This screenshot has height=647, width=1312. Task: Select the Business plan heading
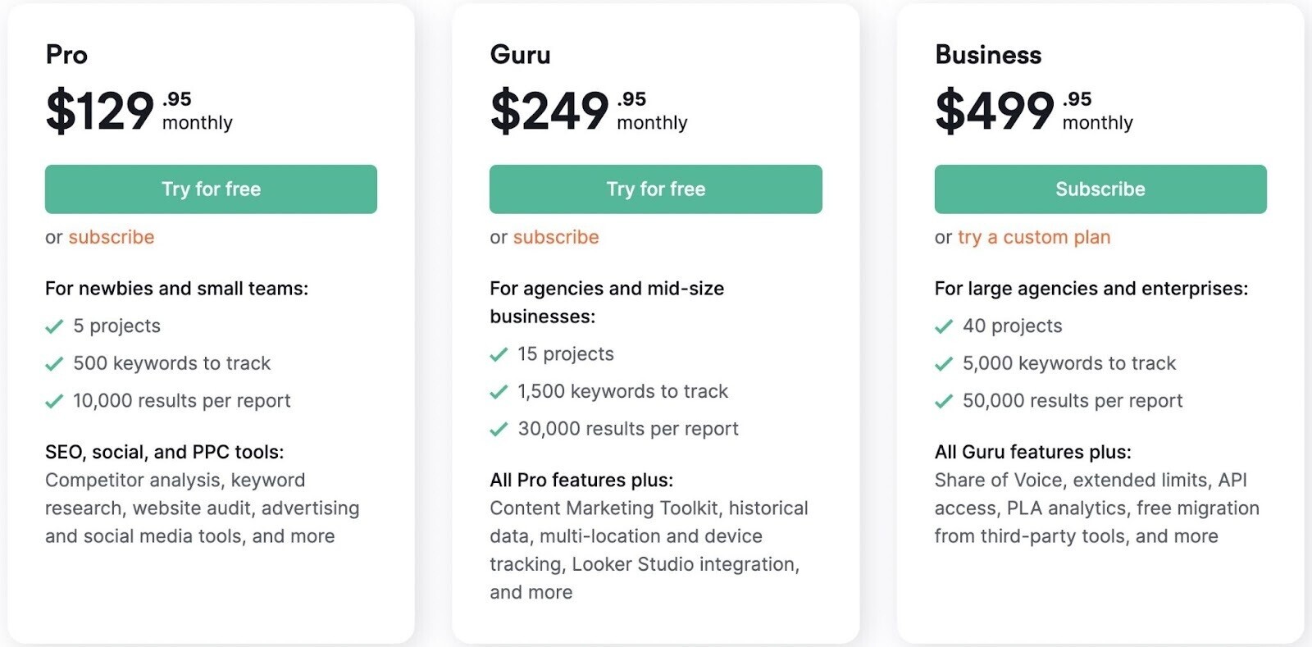pyautogui.click(x=988, y=56)
